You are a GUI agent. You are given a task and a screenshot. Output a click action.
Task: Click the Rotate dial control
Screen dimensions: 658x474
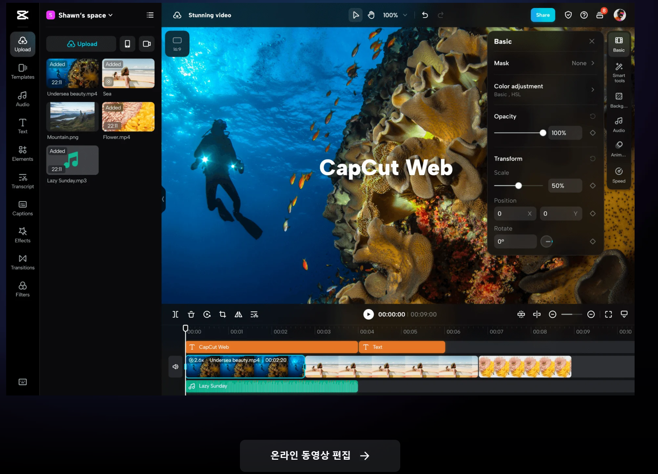click(547, 242)
